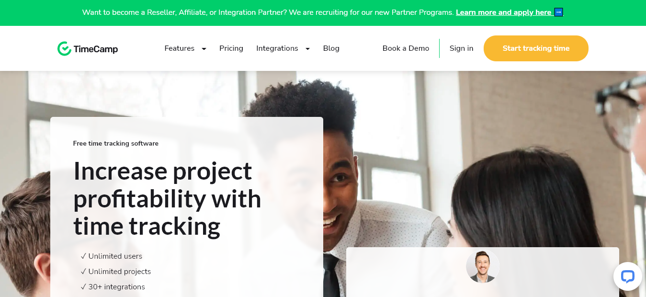Open the Integrations menu

coord(277,48)
